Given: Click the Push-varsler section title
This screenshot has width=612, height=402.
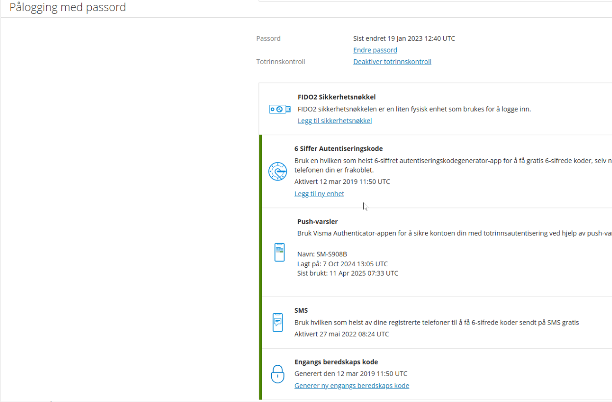Looking at the screenshot, I should click(x=317, y=222).
